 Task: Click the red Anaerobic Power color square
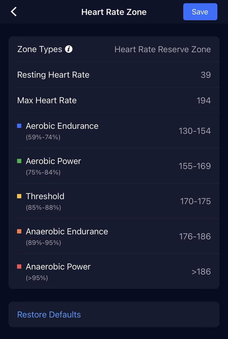[x=19, y=267]
